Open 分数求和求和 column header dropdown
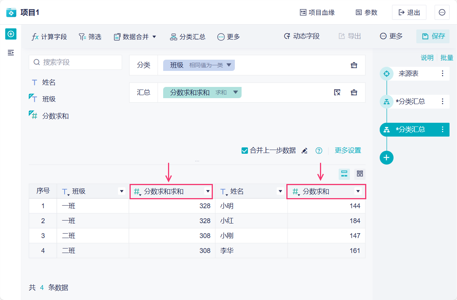The width and height of the screenshot is (457, 300). click(208, 191)
